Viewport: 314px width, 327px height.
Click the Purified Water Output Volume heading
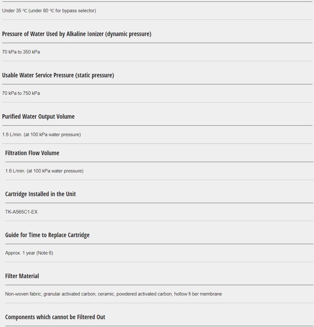click(38, 116)
